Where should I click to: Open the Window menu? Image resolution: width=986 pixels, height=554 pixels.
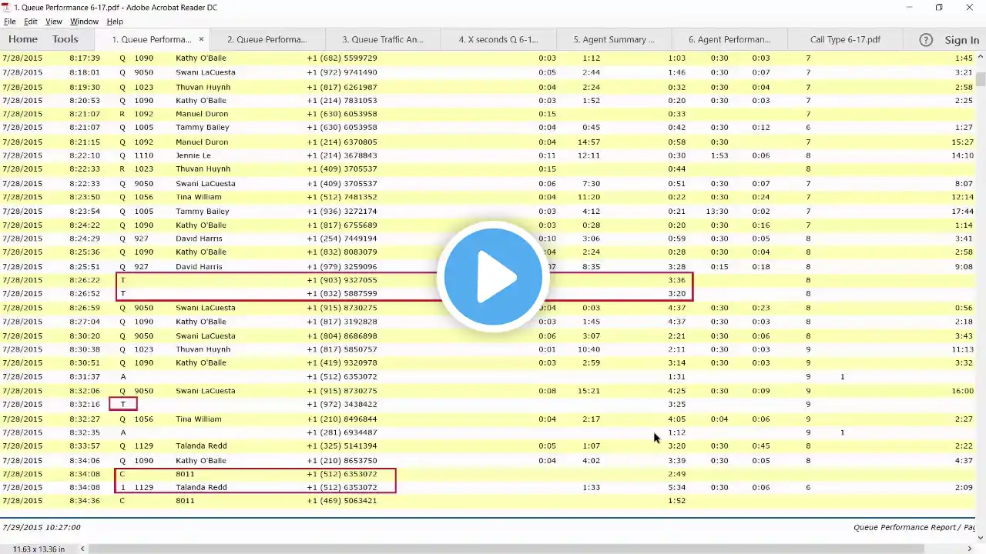click(84, 22)
